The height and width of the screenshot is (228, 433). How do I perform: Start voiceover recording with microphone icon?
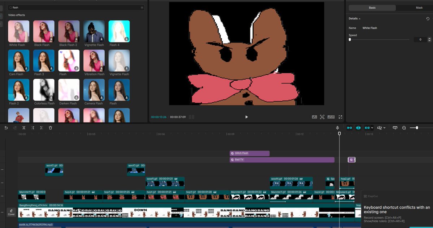tap(337, 128)
